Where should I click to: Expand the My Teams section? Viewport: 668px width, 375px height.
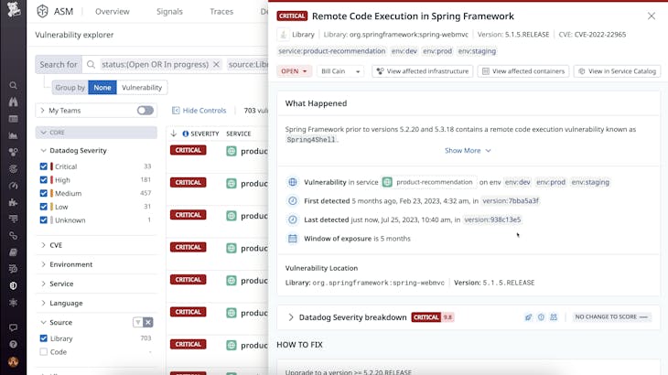pos(43,111)
